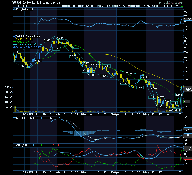Viewport: 192px width, 175px height.
Task: Click the RSI(14) legend line icon
Action: pos(15,9)
